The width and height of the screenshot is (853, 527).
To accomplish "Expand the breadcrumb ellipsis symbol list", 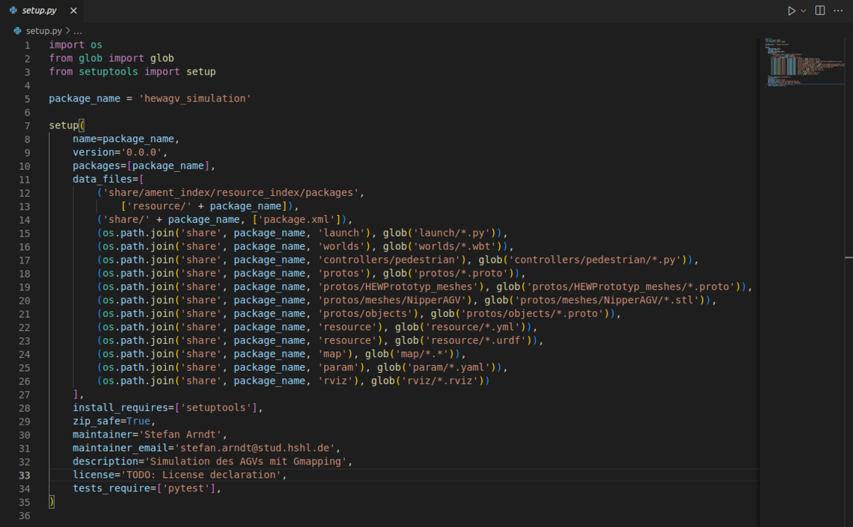I will tap(78, 31).
